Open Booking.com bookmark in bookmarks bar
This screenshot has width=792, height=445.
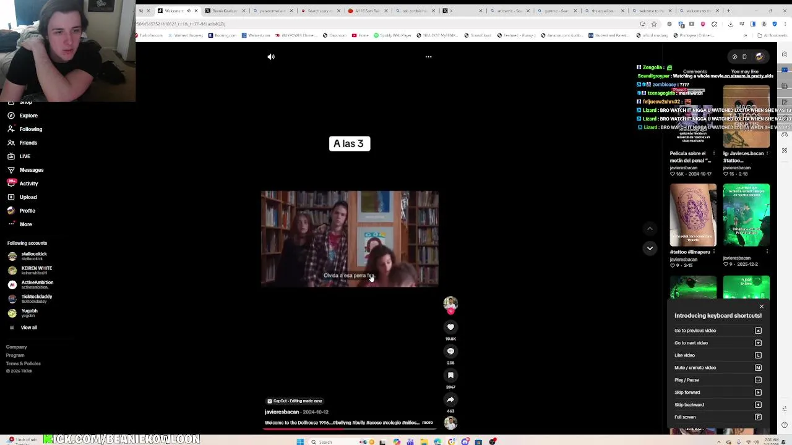[x=222, y=35]
